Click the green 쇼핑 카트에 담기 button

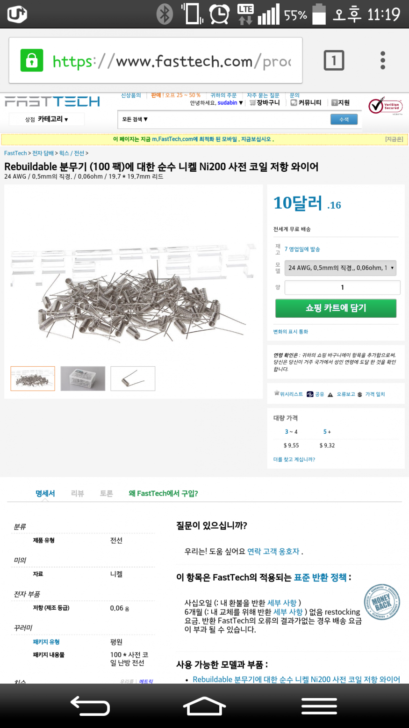[336, 308]
